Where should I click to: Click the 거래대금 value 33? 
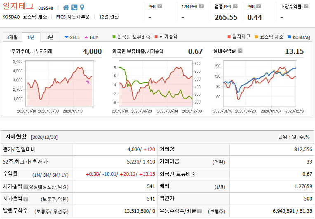coord(309,162)
